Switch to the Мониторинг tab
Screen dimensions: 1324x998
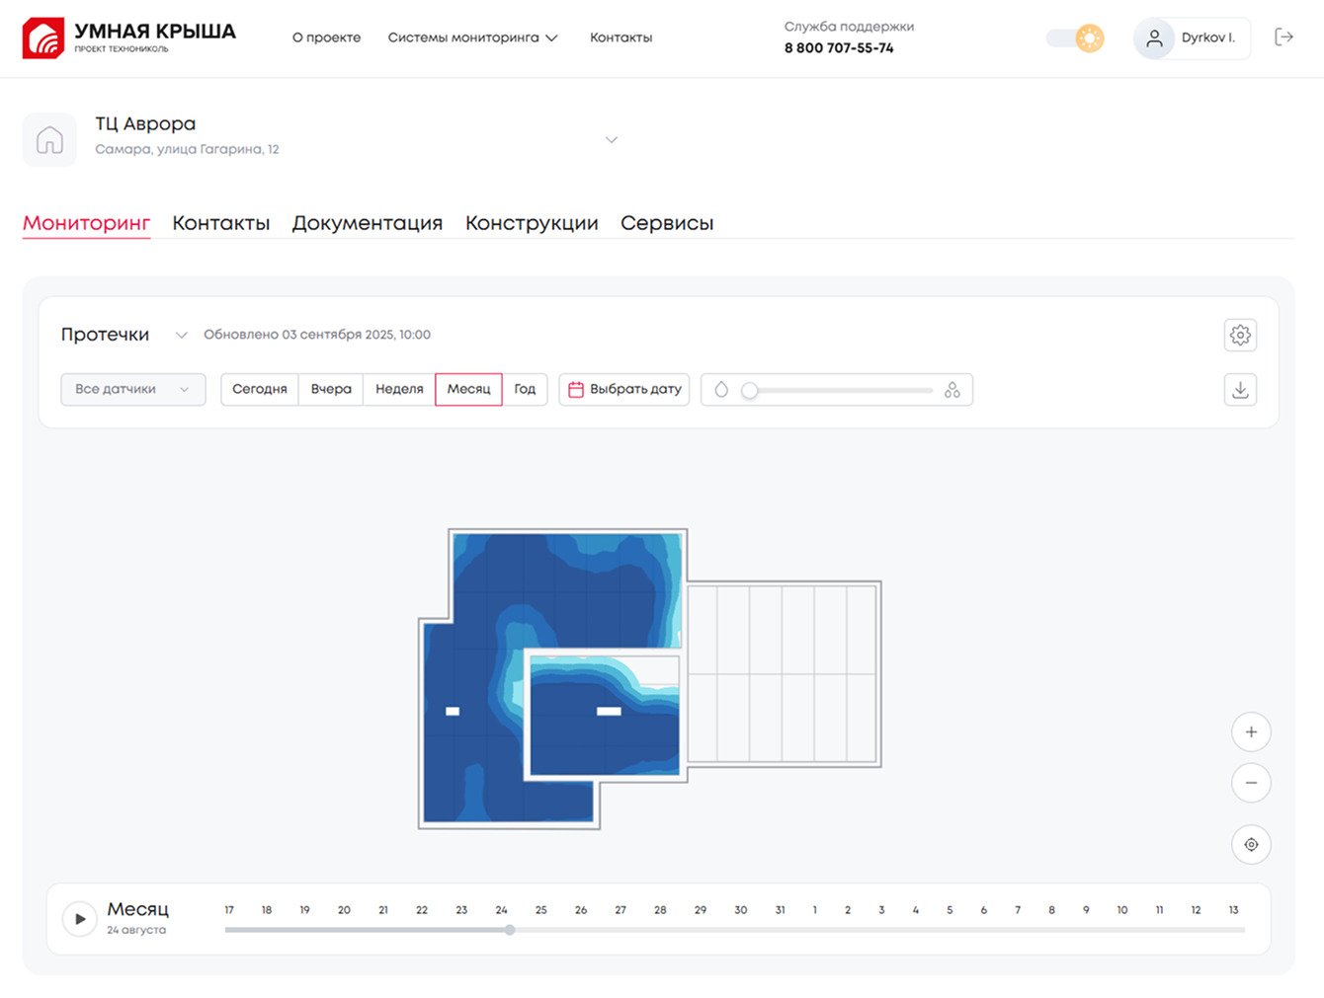[86, 223]
